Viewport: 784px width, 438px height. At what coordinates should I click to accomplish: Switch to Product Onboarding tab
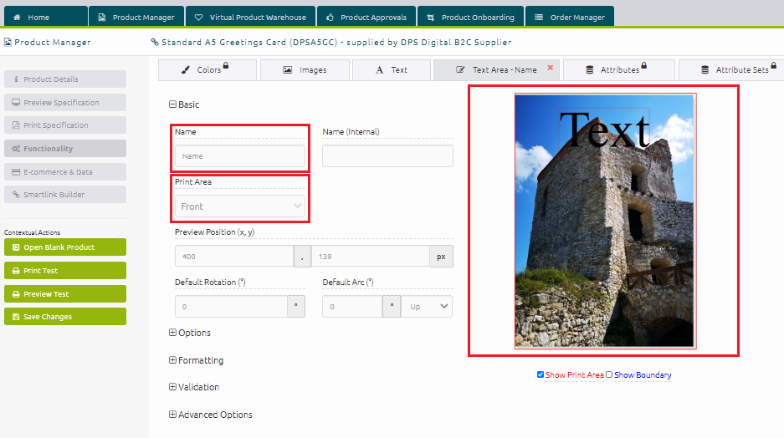click(x=470, y=17)
